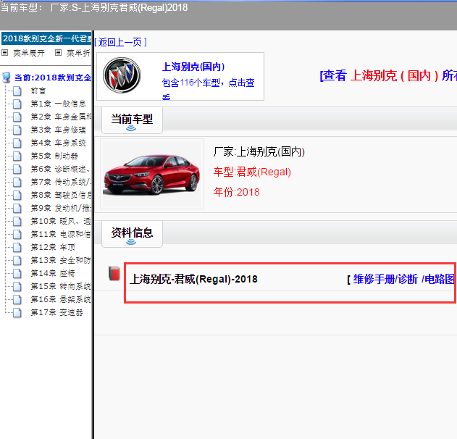Open chapter 第14章 座椅
Screen dimensions: 457x439
tap(53, 273)
